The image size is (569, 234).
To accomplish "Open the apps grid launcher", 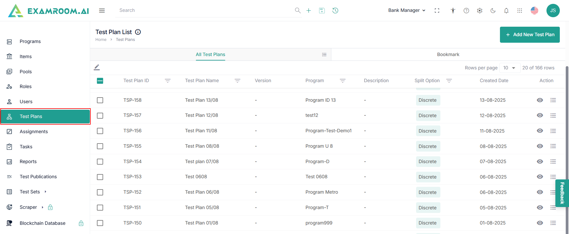I will pos(520,11).
